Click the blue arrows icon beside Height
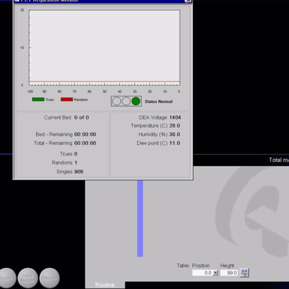 [244, 273]
